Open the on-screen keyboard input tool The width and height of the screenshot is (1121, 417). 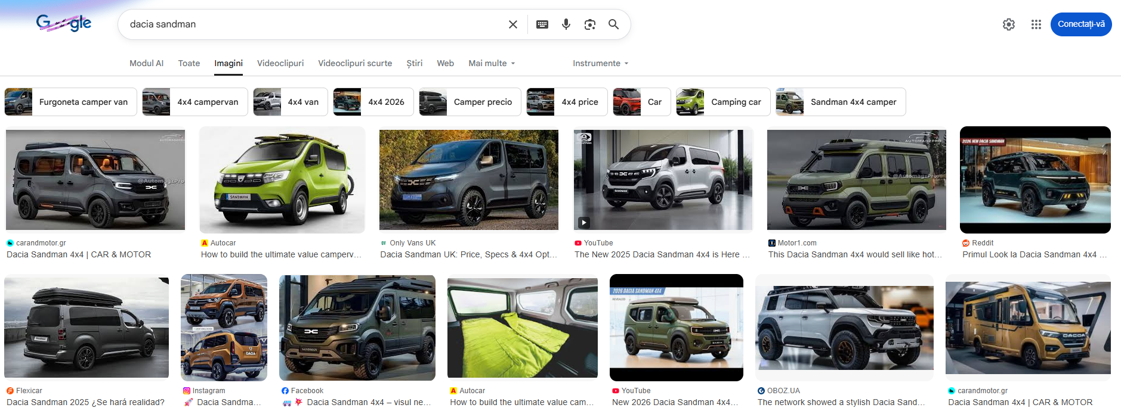pyautogui.click(x=542, y=24)
